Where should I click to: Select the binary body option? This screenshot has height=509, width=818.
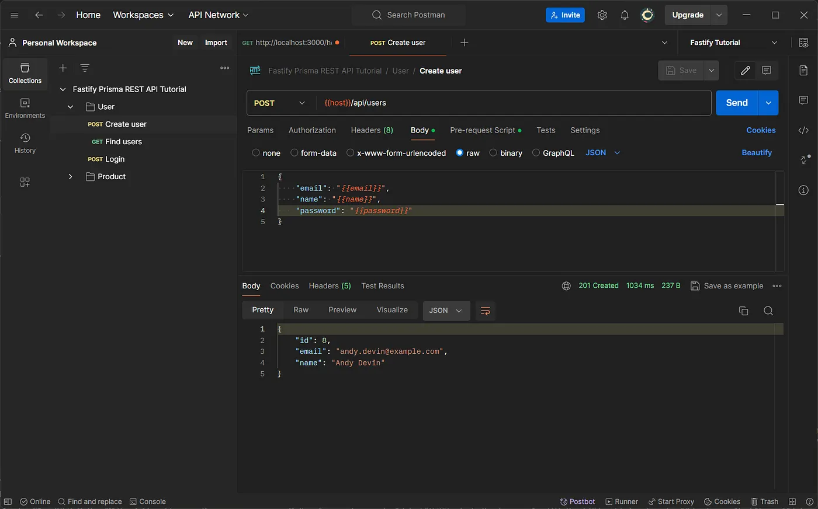(x=505, y=153)
